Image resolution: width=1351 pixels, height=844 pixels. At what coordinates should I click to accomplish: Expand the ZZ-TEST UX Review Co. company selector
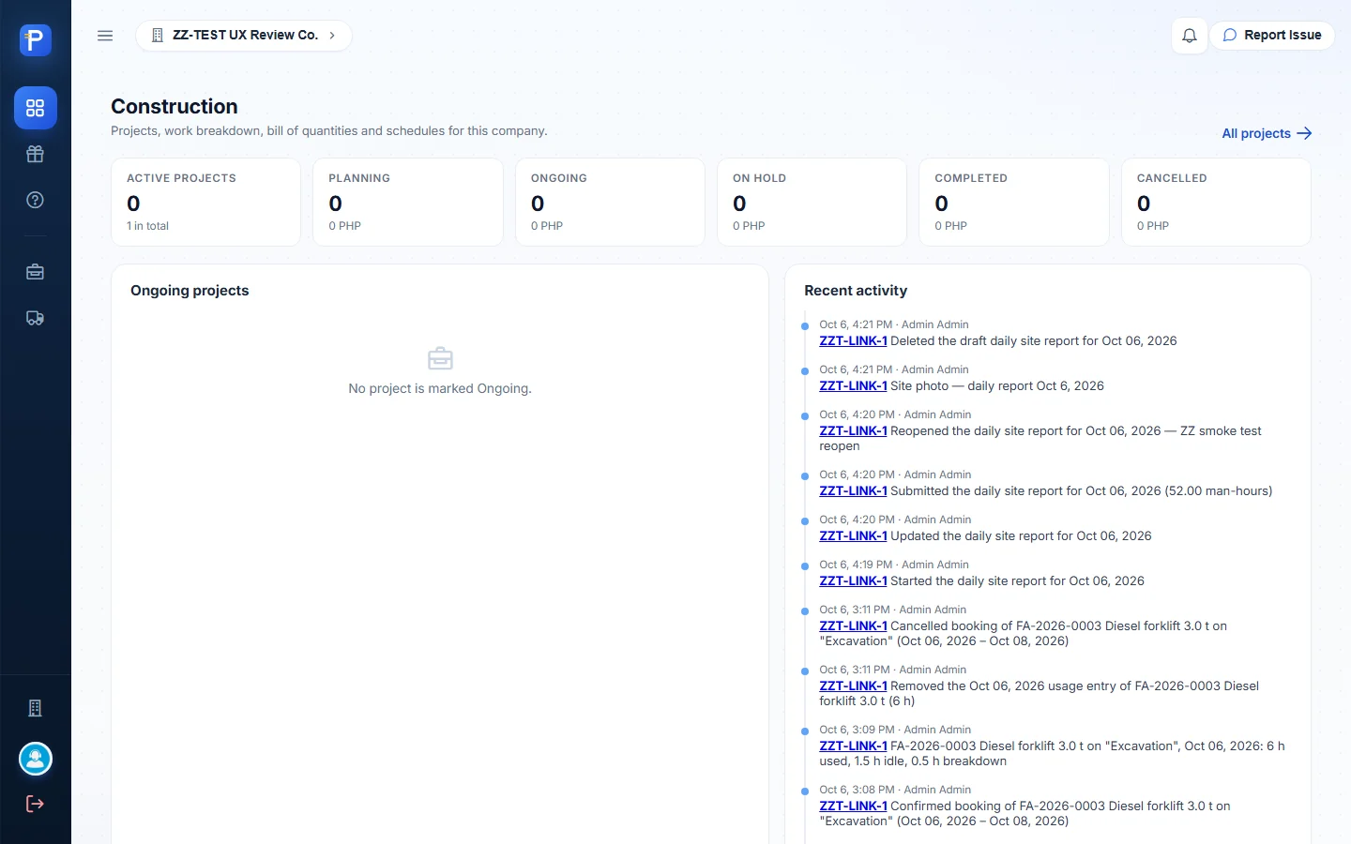point(244,36)
